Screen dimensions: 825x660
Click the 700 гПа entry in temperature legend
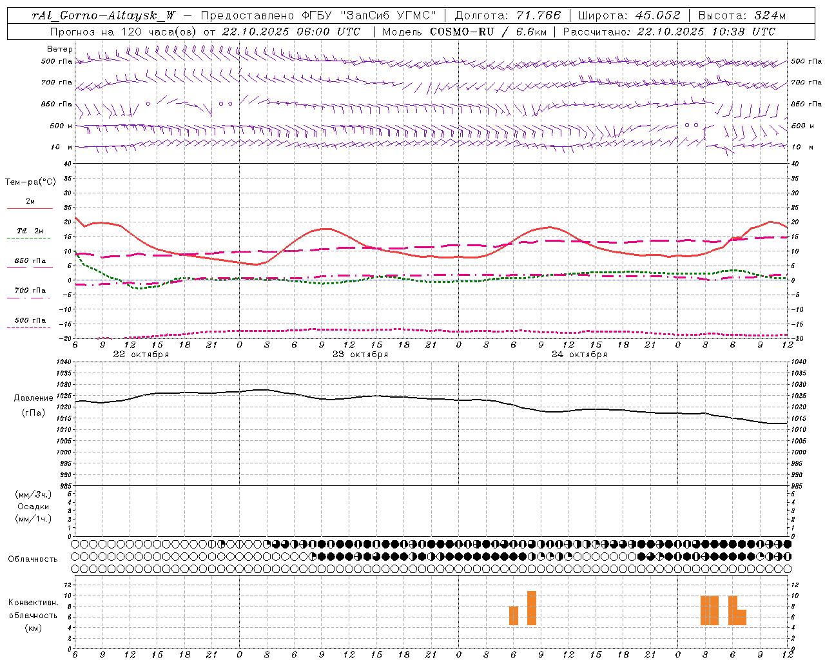[30, 291]
